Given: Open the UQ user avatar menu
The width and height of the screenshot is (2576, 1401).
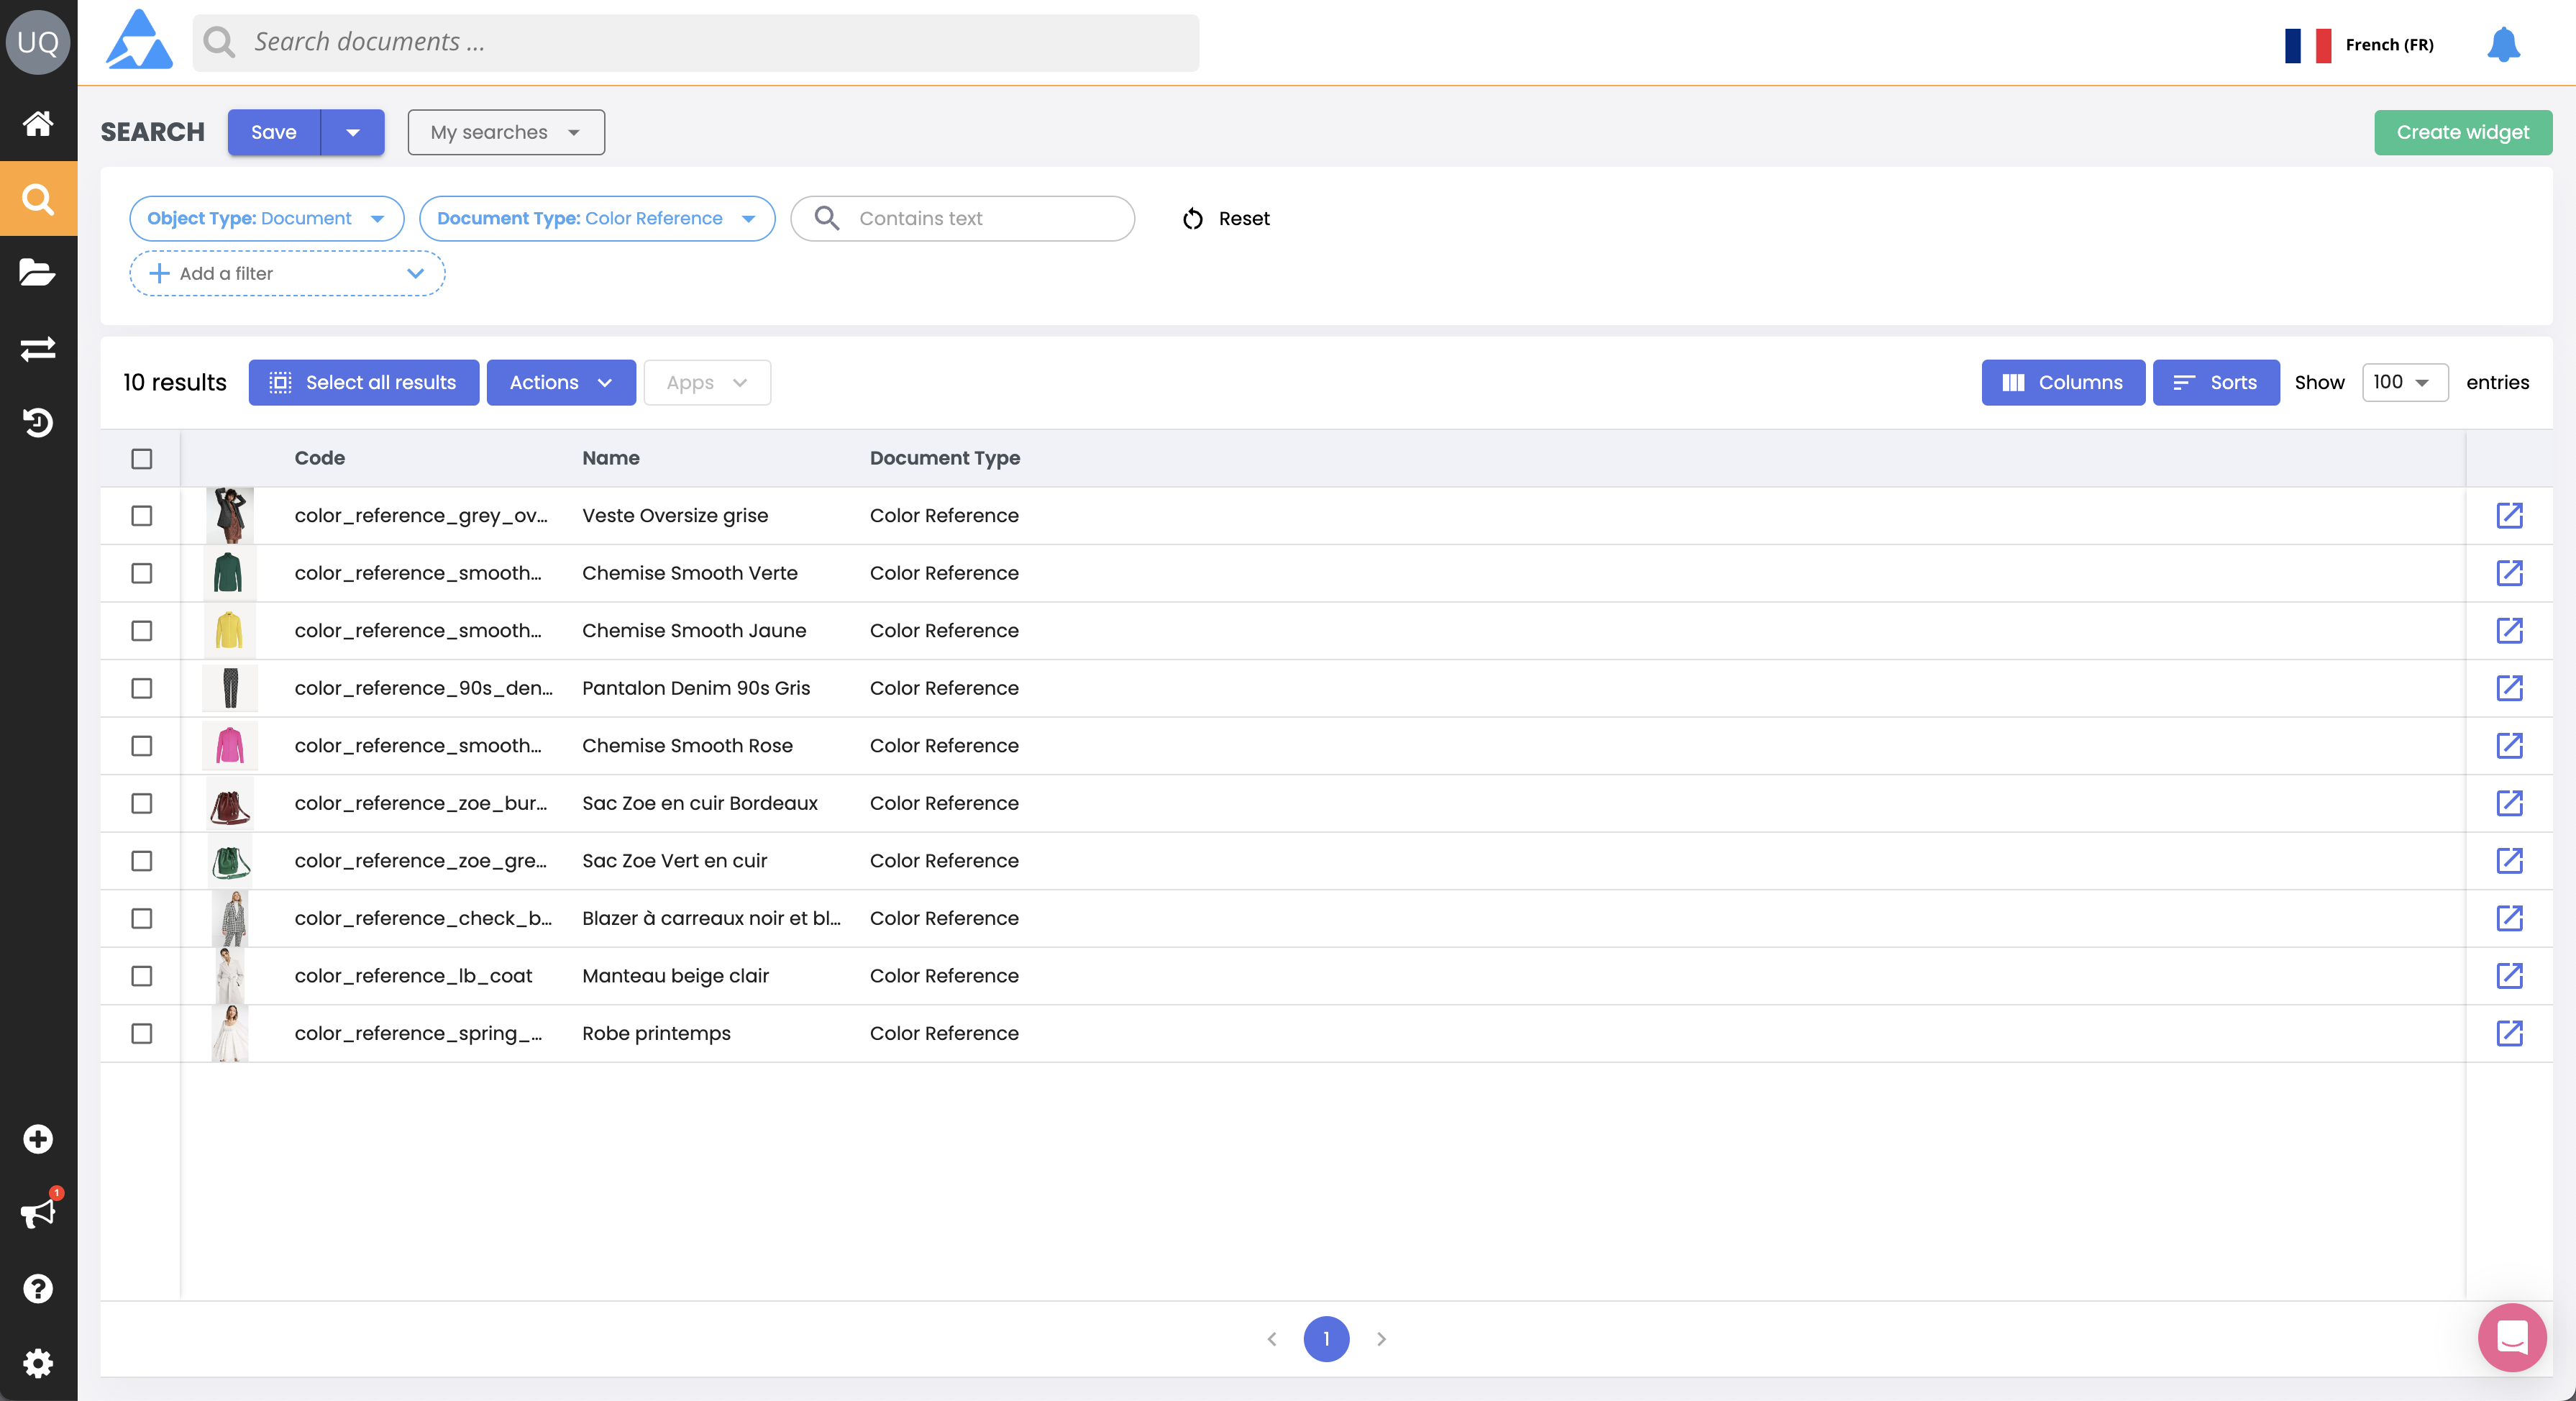Looking at the screenshot, I should click(x=38, y=42).
